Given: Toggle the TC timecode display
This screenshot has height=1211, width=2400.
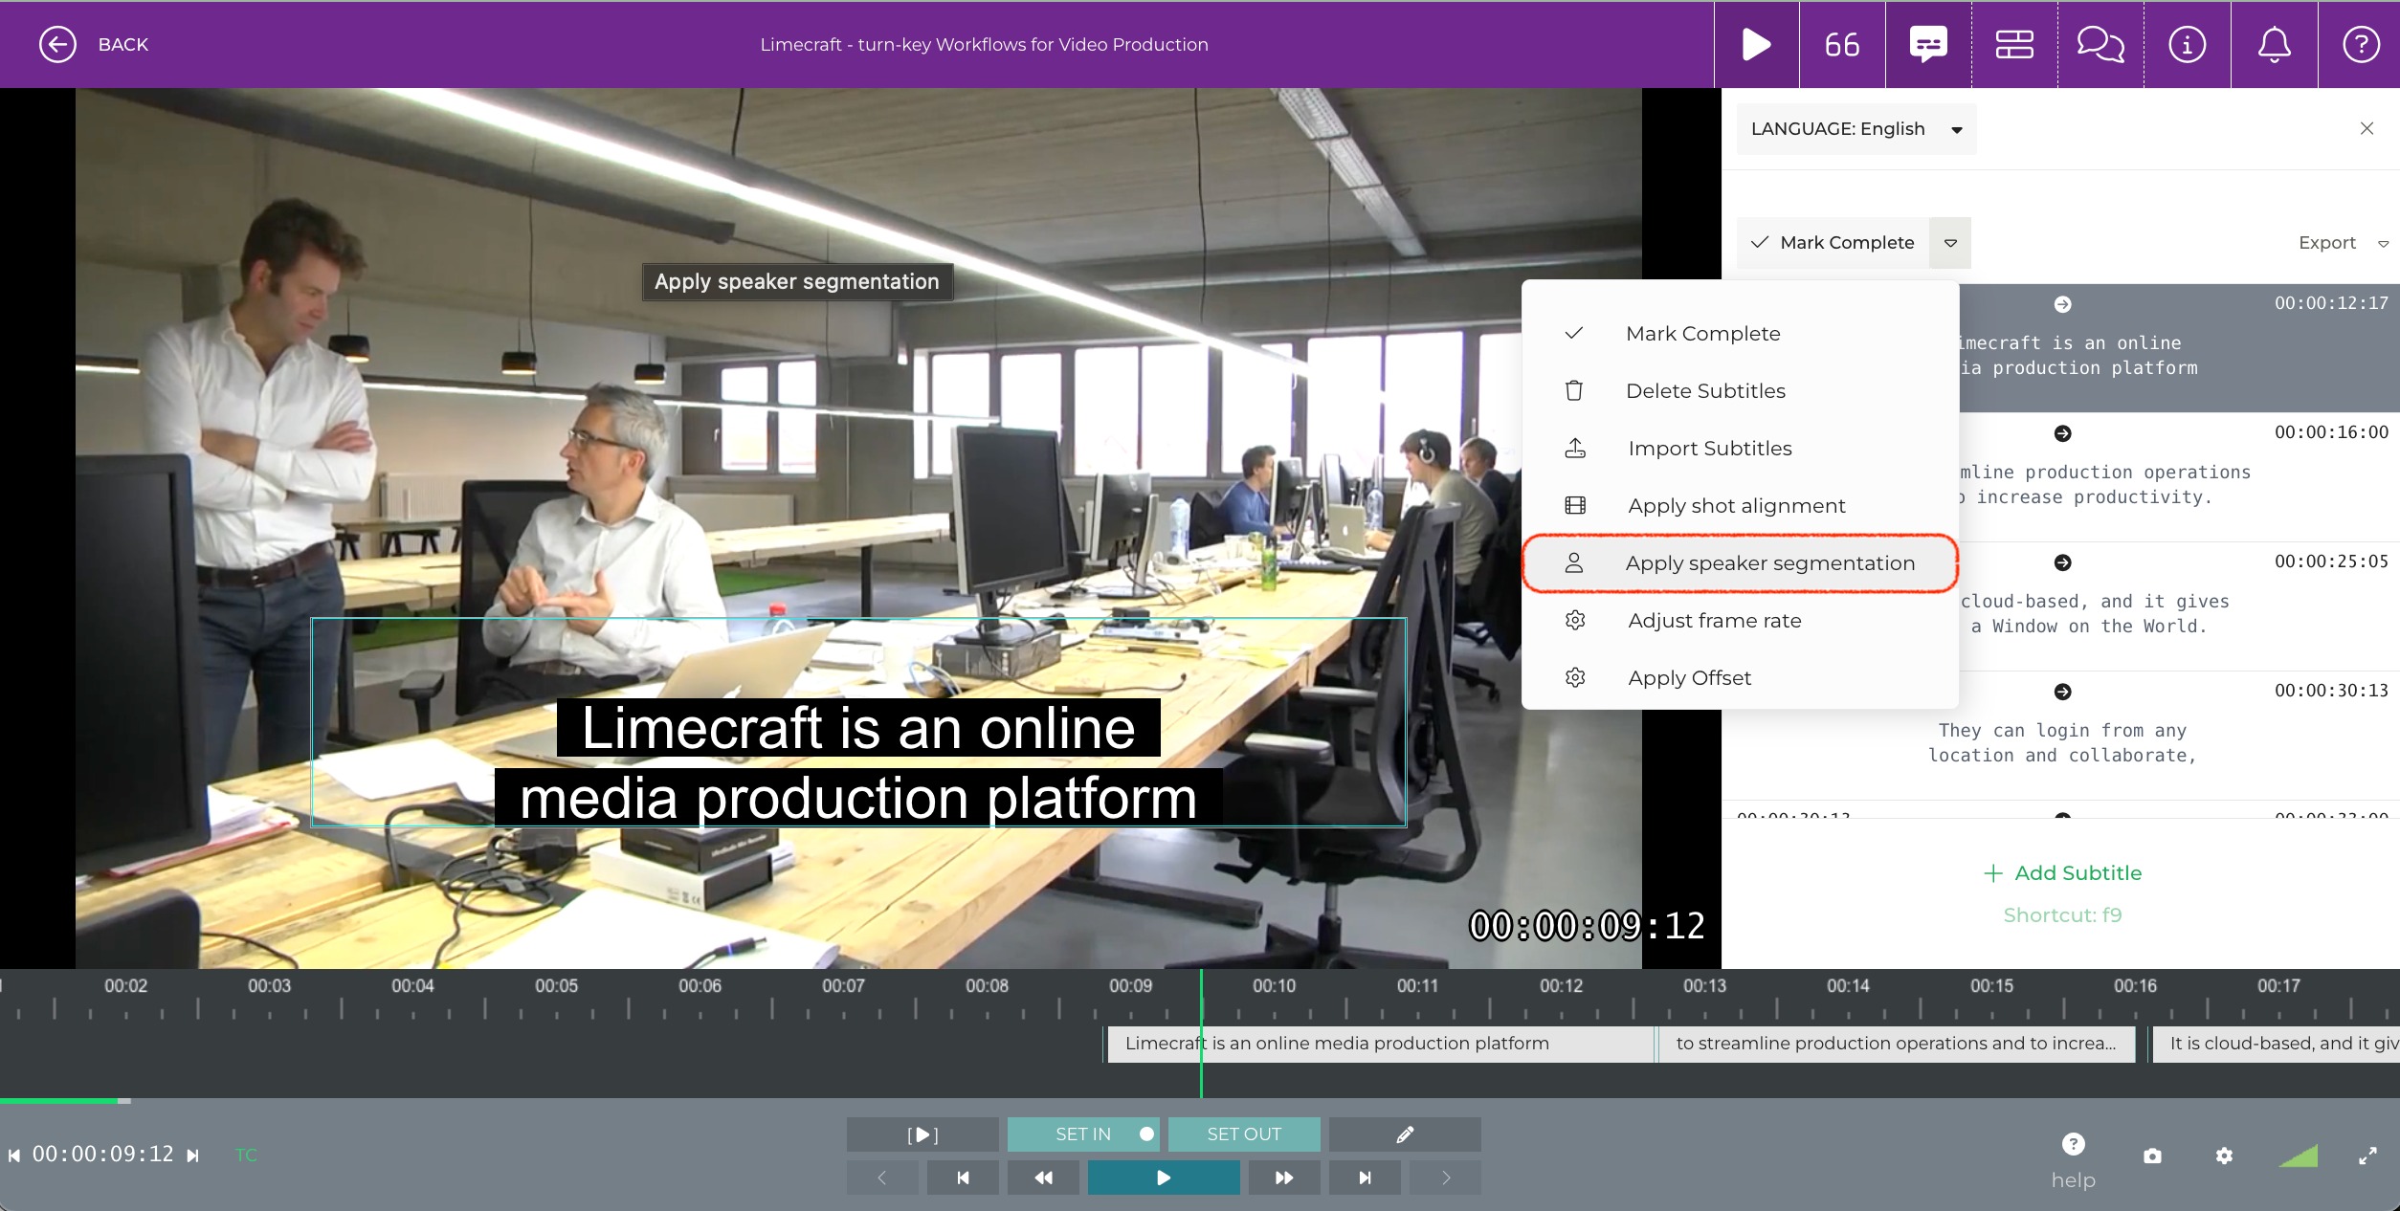Looking at the screenshot, I should point(245,1155).
